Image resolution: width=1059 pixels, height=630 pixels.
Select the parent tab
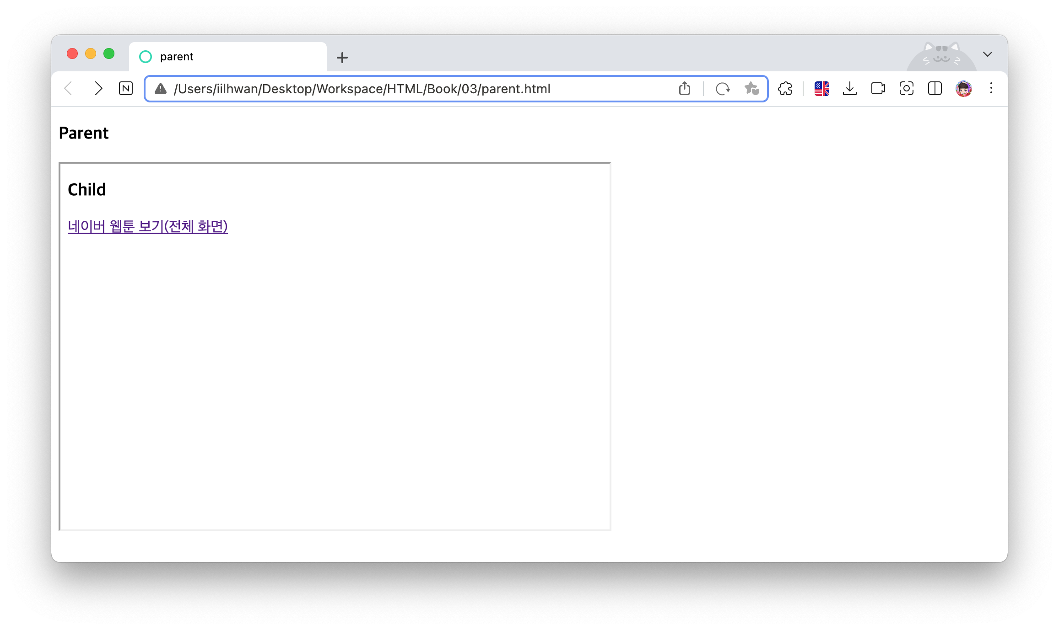coord(227,57)
